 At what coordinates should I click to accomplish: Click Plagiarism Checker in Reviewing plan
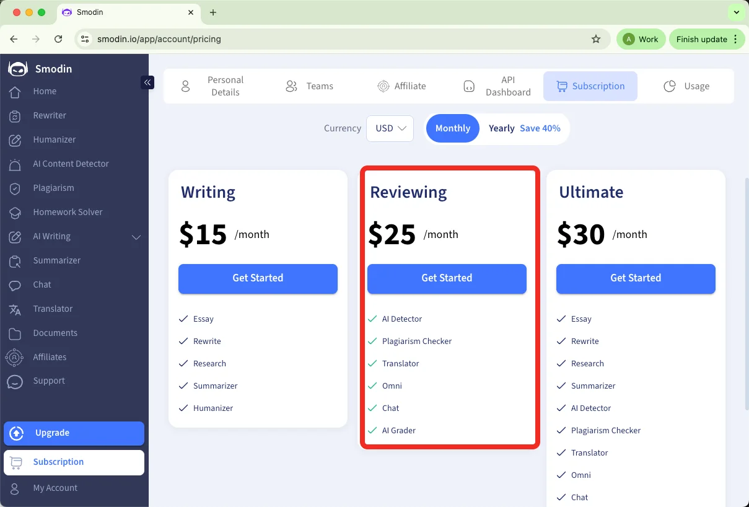(x=417, y=342)
